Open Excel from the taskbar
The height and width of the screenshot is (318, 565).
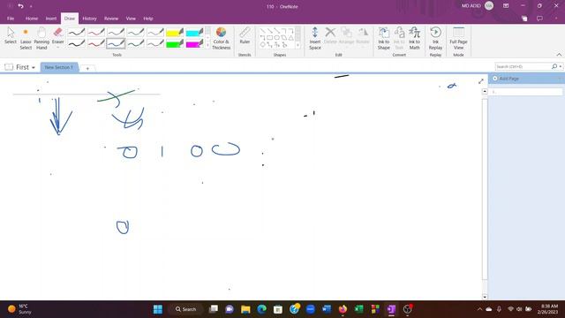pyautogui.click(x=359, y=309)
